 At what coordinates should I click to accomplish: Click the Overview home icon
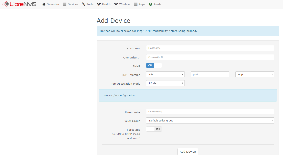(x=44, y=4)
